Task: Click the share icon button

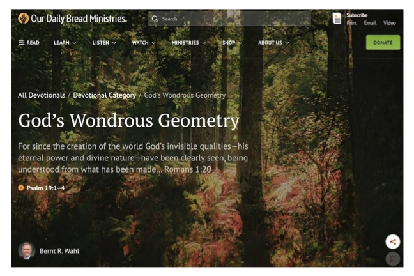Action: point(393,241)
